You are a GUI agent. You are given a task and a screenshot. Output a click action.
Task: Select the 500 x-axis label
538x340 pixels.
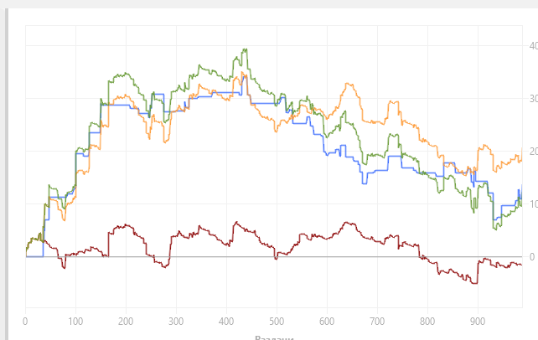(x=277, y=321)
